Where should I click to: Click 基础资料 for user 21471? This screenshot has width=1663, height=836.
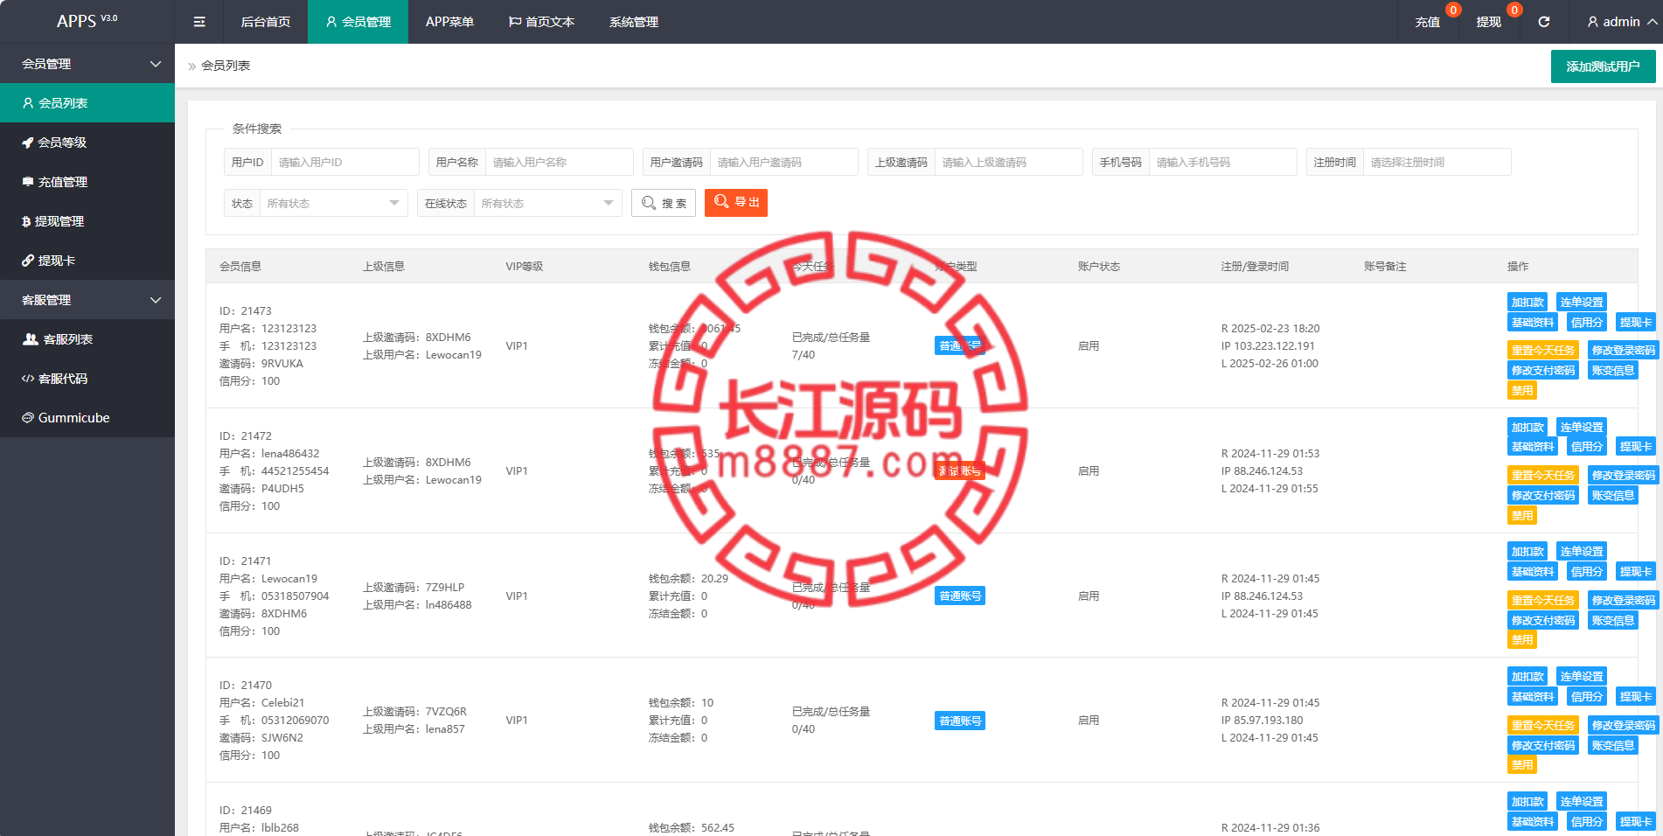[1533, 571]
